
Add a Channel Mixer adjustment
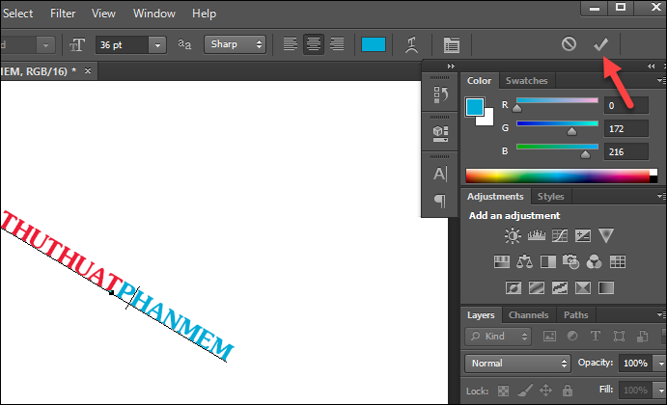click(x=594, y=261)
